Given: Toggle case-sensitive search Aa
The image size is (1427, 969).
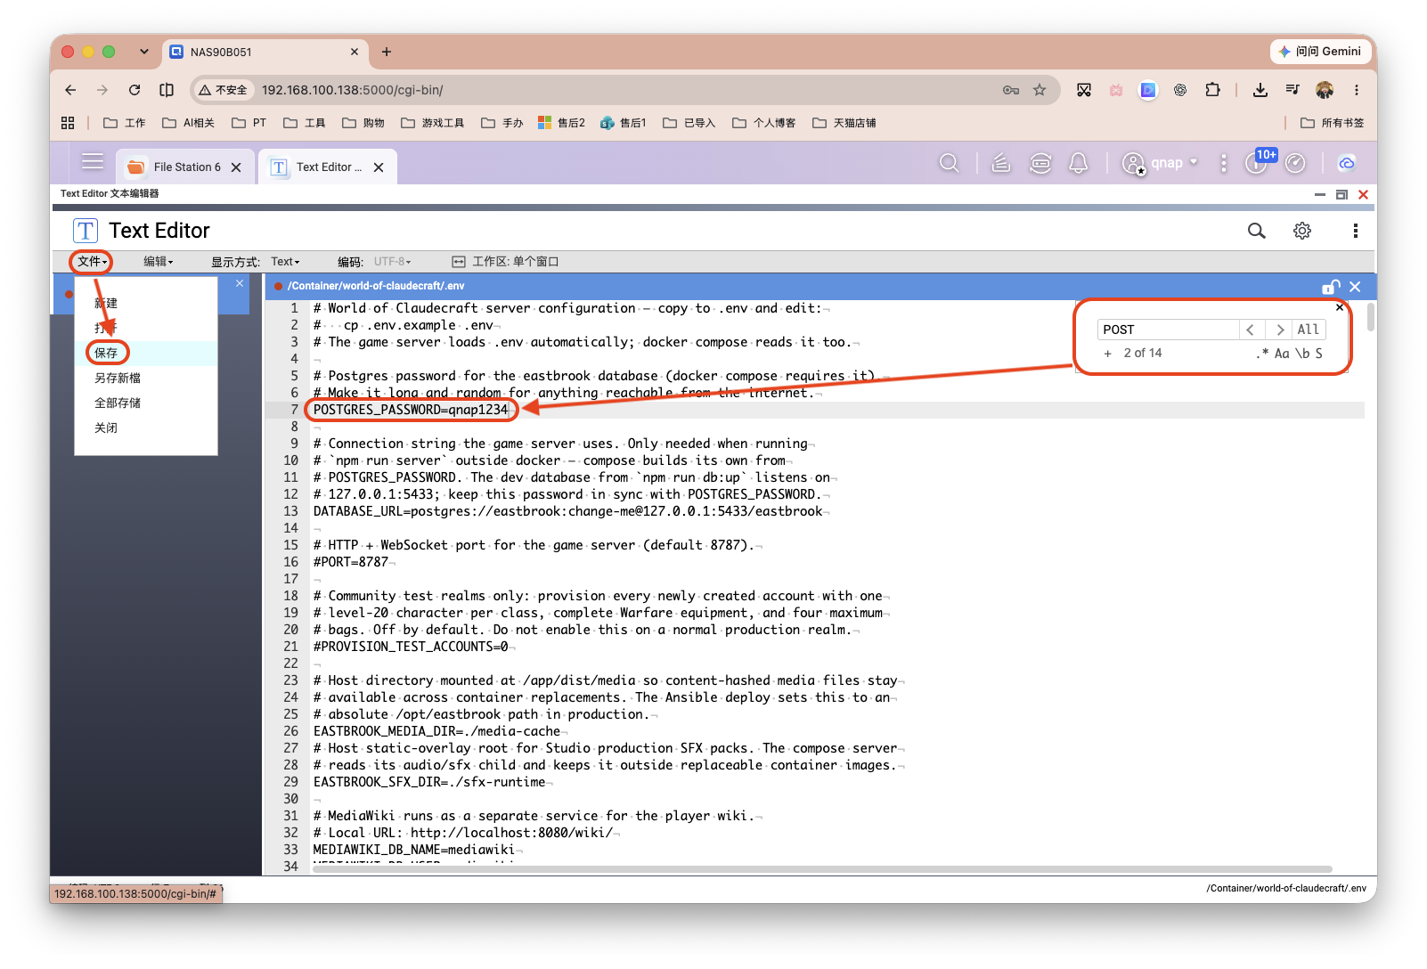Looking at the screenshot, I should [x=1282, y=354].
